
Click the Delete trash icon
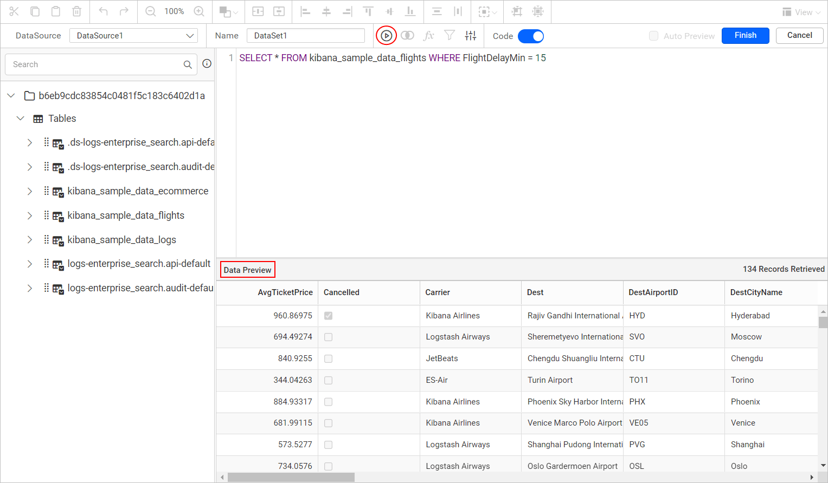(76, 11)
